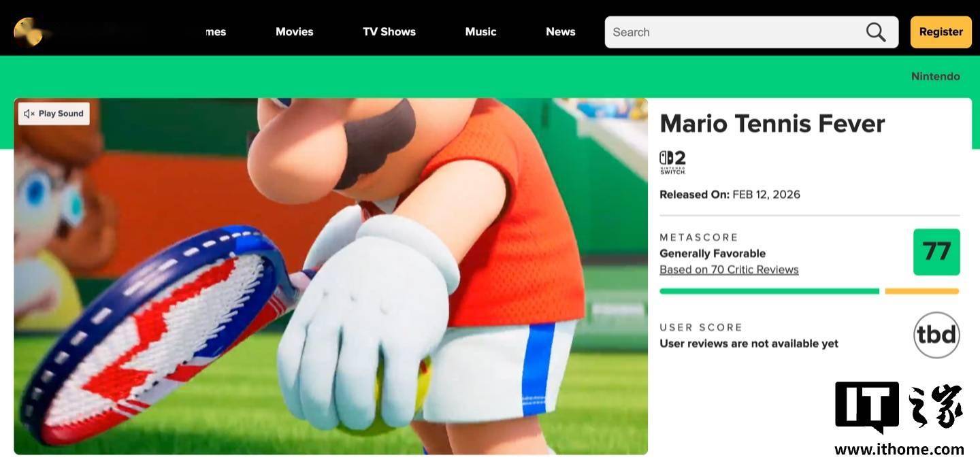
Task: Click the green 77 Metascore badge
Action: pyautogui.click(x=936, y=252)
